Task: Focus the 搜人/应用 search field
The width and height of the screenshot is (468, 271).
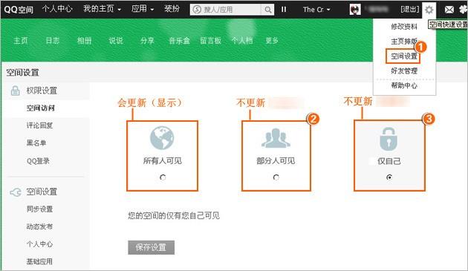Action: [x=226, y=10]
